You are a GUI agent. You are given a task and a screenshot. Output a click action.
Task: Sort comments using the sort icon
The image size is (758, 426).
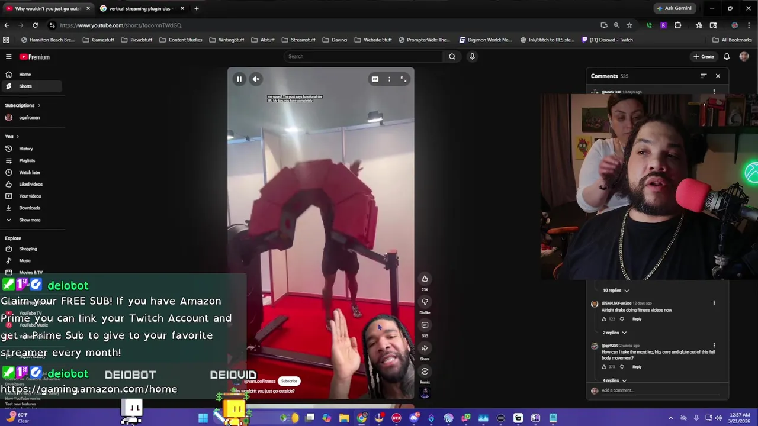point(704,76)
